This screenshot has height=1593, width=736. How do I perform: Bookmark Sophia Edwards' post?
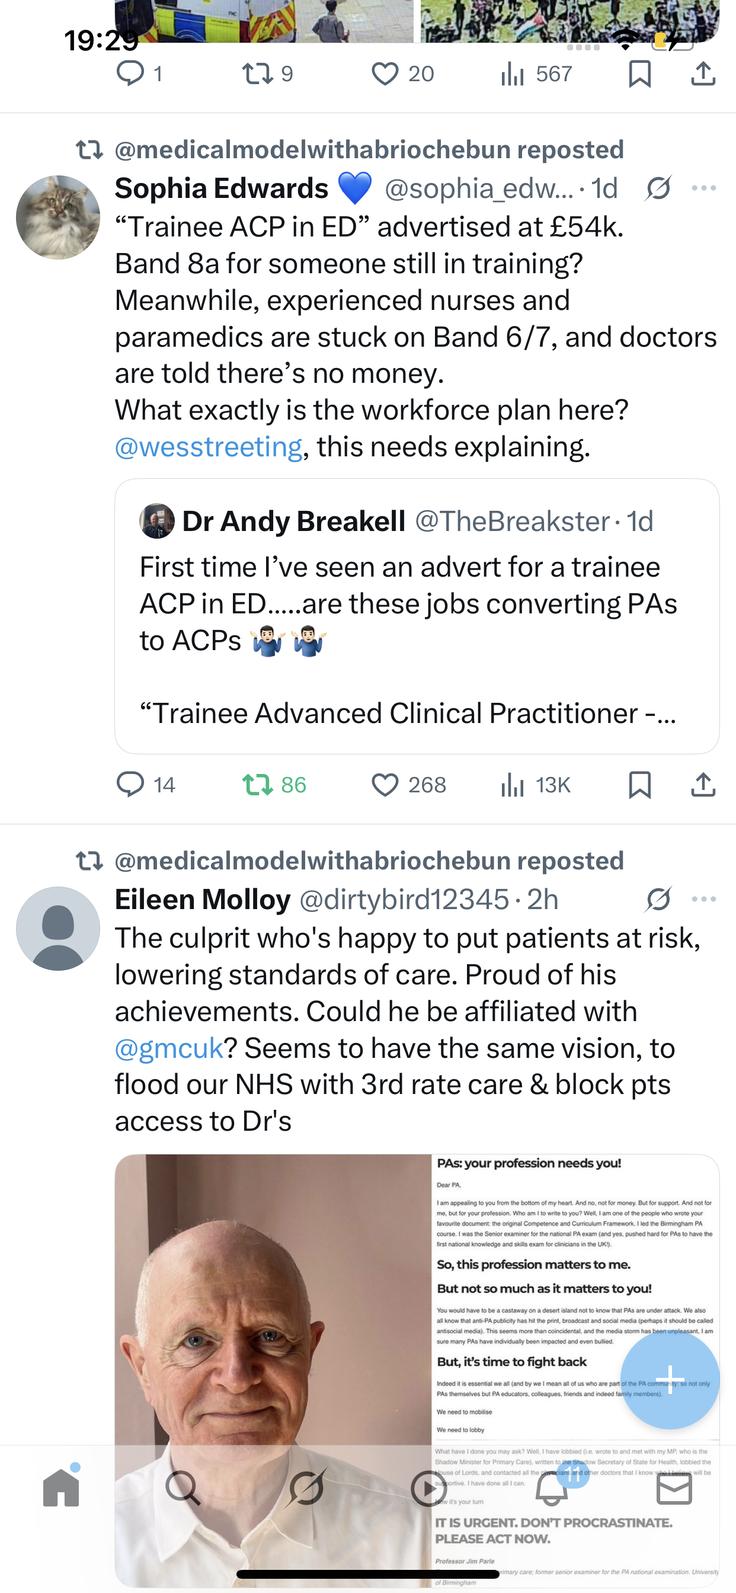(639, 785)
